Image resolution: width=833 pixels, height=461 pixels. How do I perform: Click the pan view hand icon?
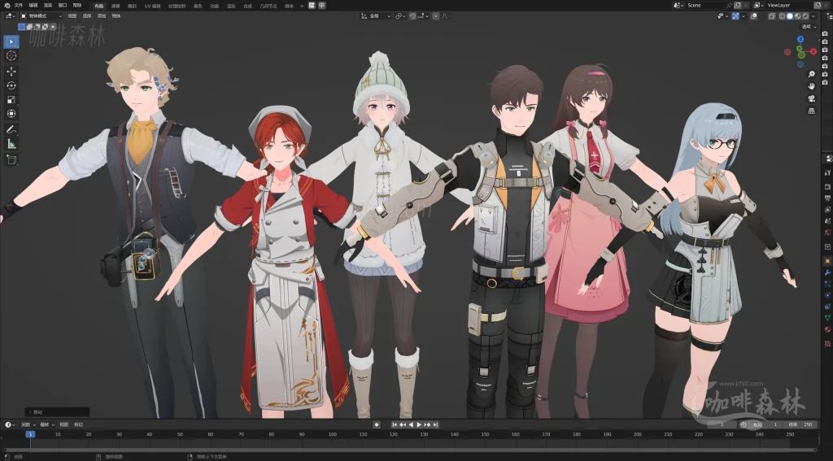pos(811,86)
